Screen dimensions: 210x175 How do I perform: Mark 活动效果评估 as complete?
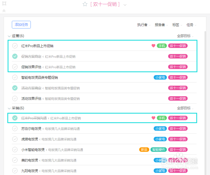[15, 98]
